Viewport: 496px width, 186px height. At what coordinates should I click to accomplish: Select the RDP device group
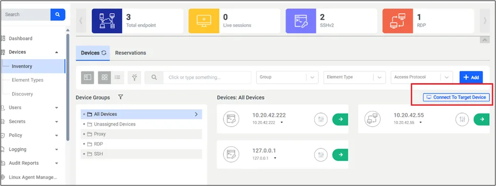point(141,144)
